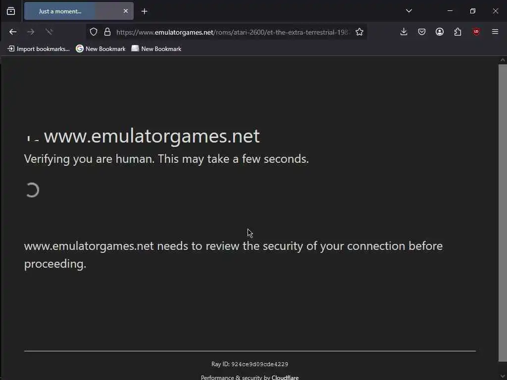Viewport: 507px width, 380px height.
Task: Expand the list all tabs chevron
Action: (408, 11)
